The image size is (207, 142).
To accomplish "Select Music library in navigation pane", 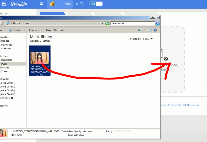I will (x=4, y=64).
